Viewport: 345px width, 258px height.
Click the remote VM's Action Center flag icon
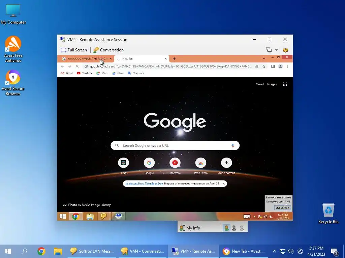pyautogui.click(x=260, y=217)
